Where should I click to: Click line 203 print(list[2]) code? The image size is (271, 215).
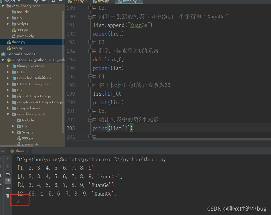[113, 128]
